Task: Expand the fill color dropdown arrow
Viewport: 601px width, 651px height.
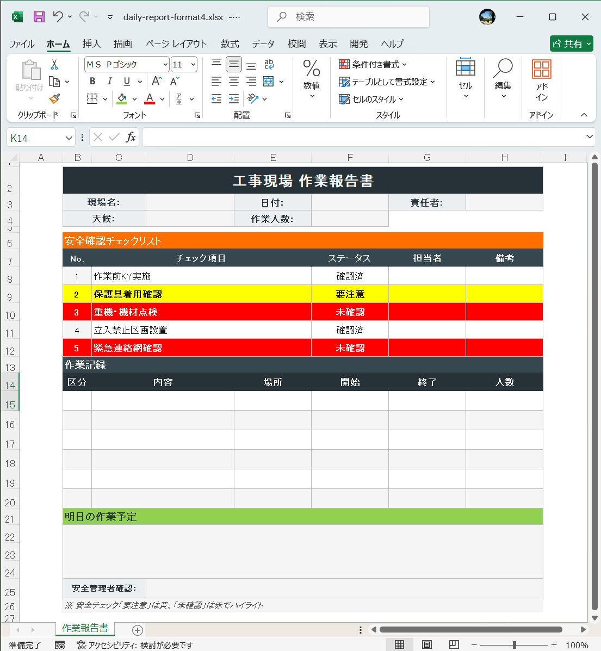Action: coord(134,99)
